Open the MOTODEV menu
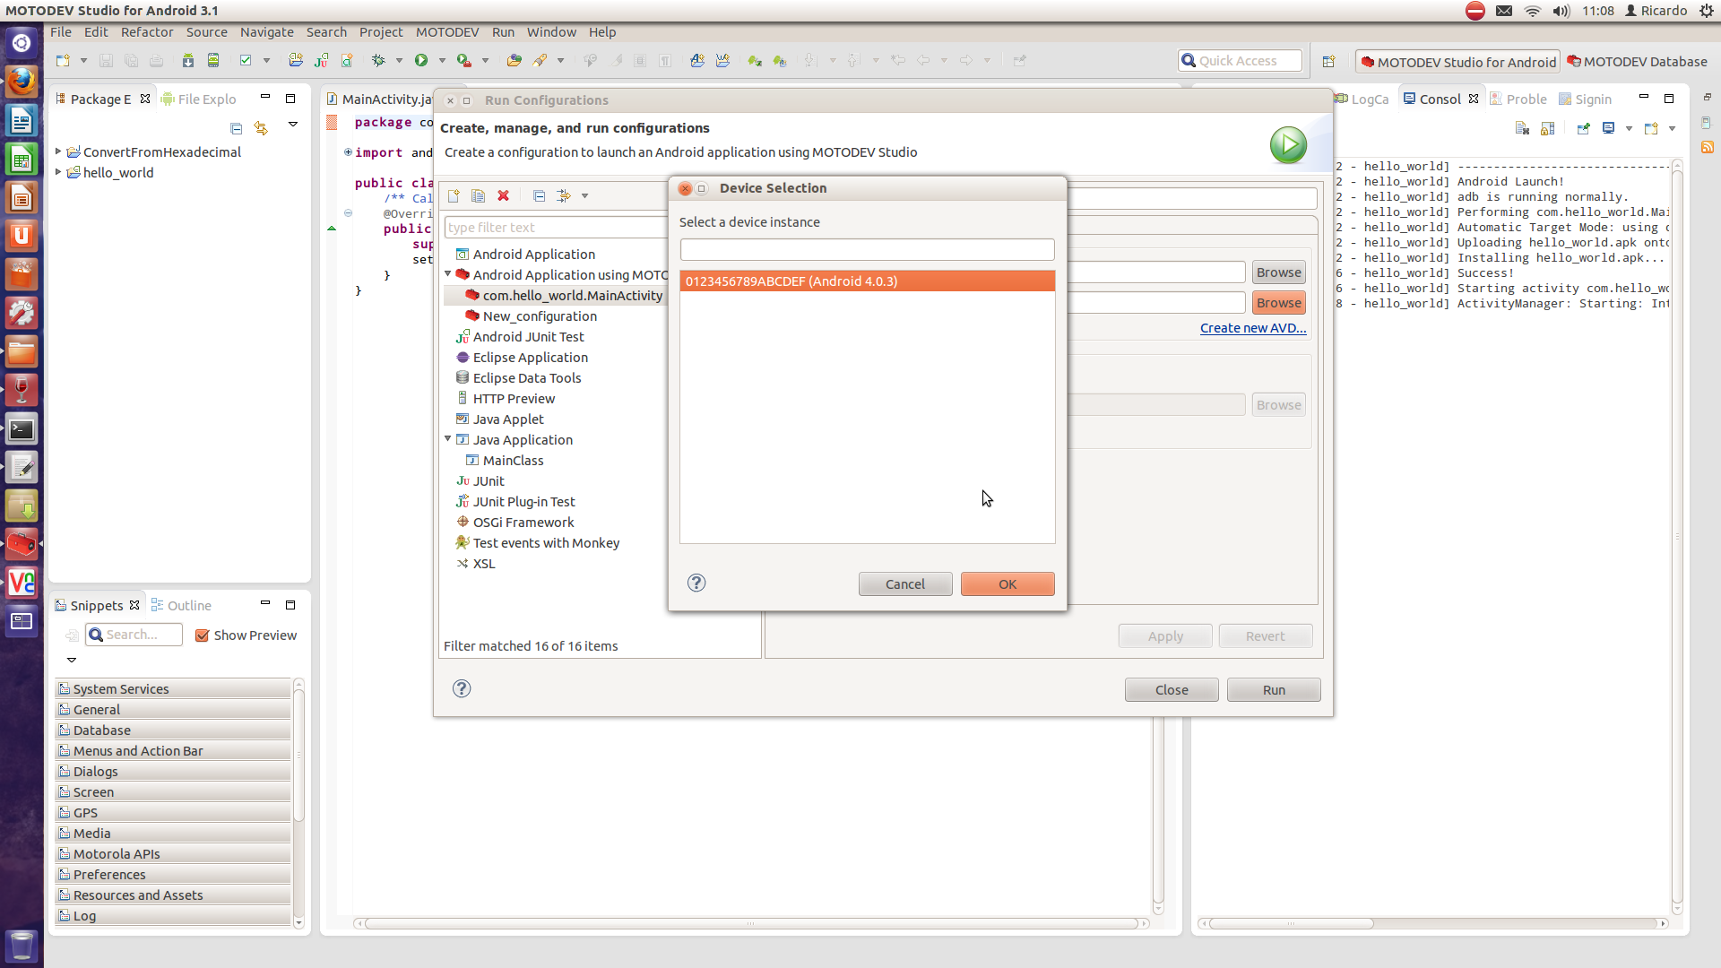1721x968 pixels. [447, 31]
